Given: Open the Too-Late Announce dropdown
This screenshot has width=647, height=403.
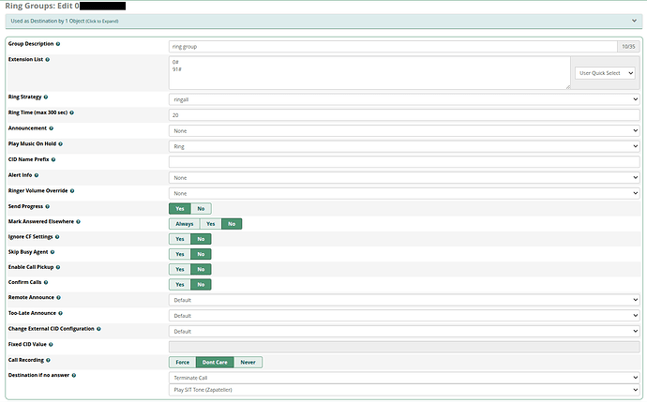Looking at the screenshot, I should tap(404, 316).
